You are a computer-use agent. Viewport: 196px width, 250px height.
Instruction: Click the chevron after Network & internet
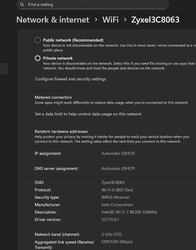[x=96, y=20]
